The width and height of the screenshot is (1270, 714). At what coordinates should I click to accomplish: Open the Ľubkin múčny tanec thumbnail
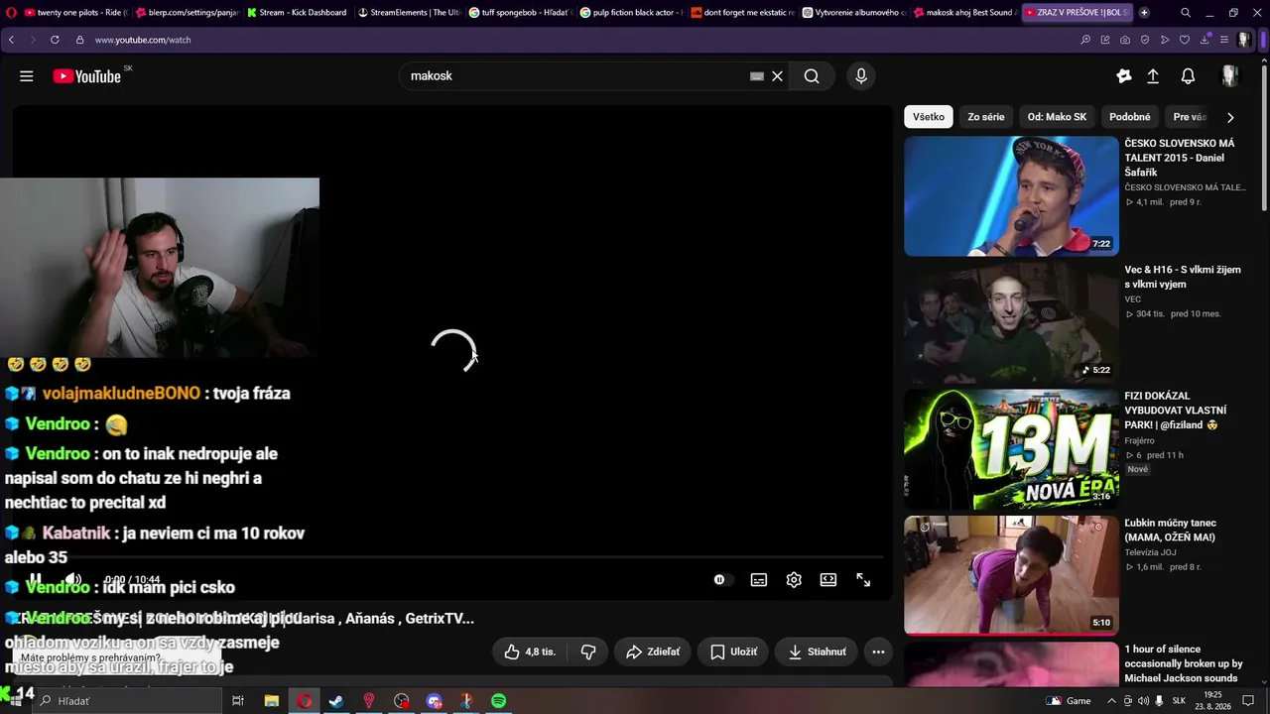pyautogui.click(x=1011, y=575)
